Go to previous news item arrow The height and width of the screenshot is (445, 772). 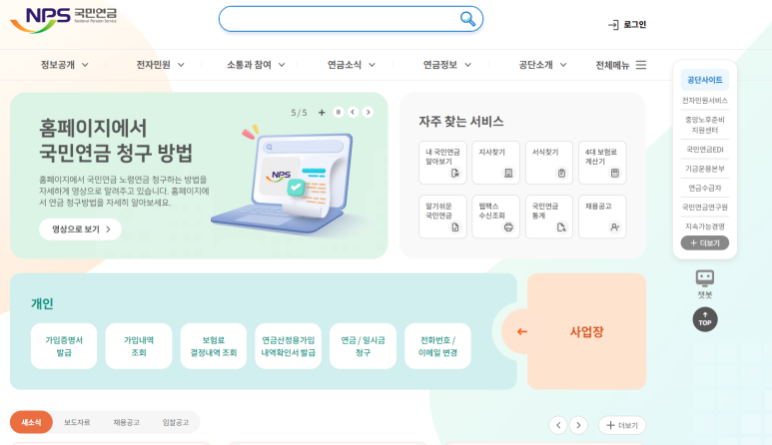point(558,425)
